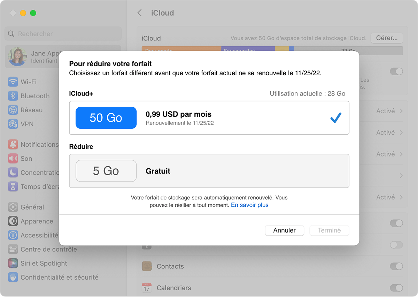The image size is (418, 297).
Task: Click the Wi-Fi icon in sidebar
Action: click(x=13, y=82)
